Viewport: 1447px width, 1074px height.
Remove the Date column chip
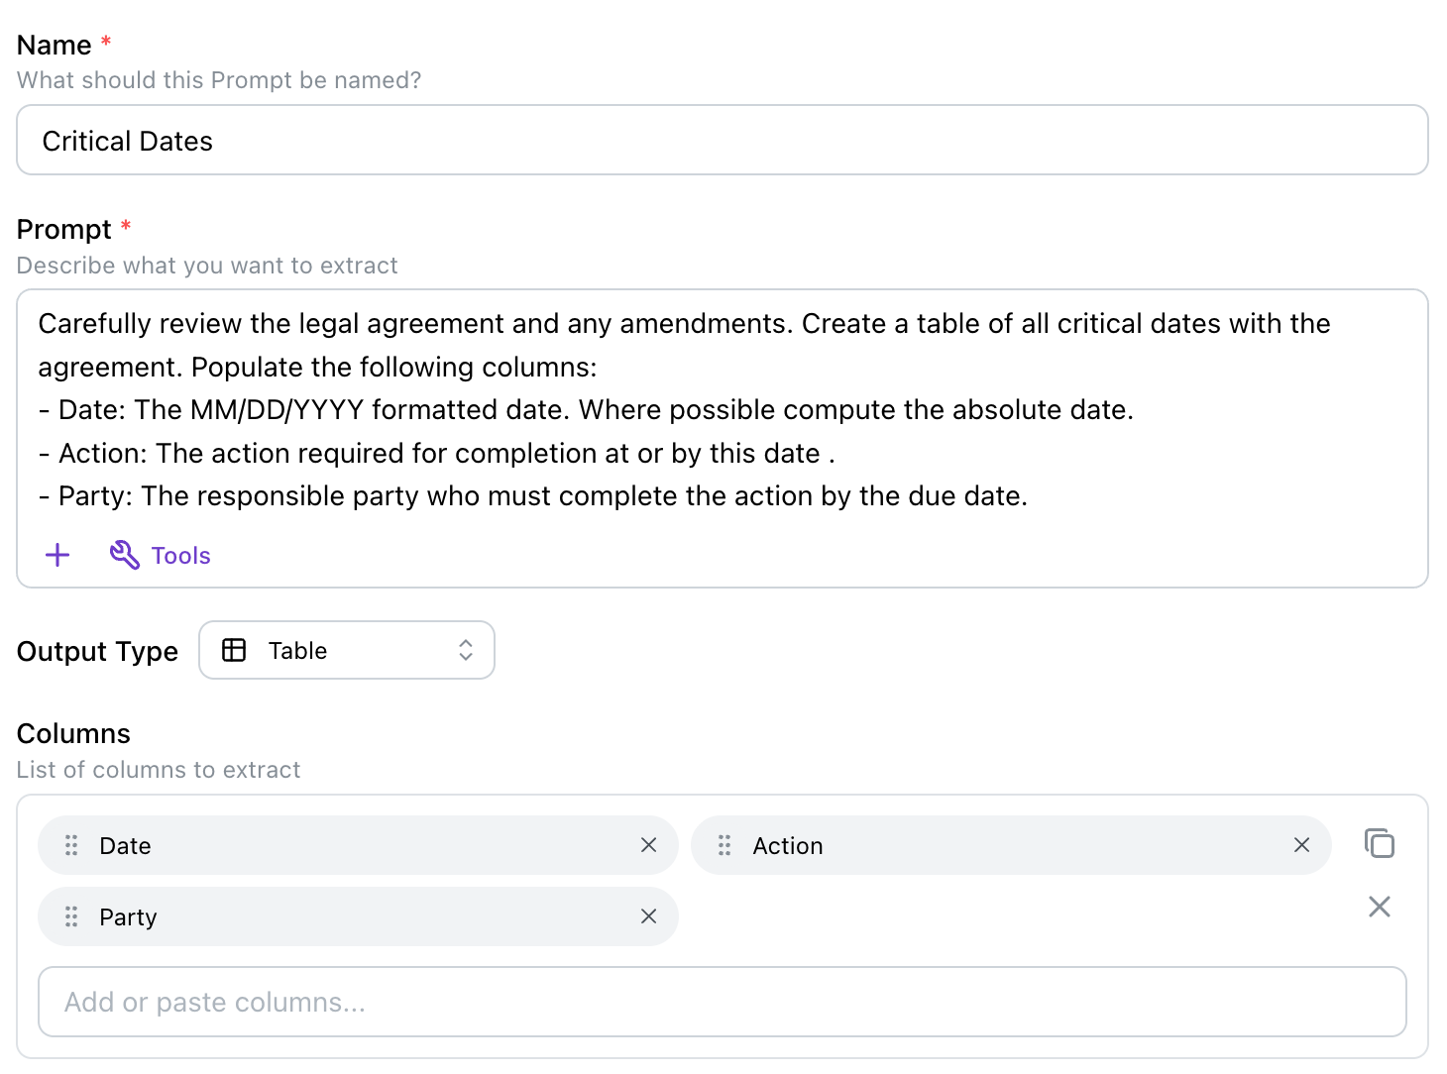648,845
